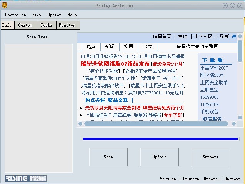Switch to the Monitor tab
The width and height of the screenshot is (245, 184).
68,25
